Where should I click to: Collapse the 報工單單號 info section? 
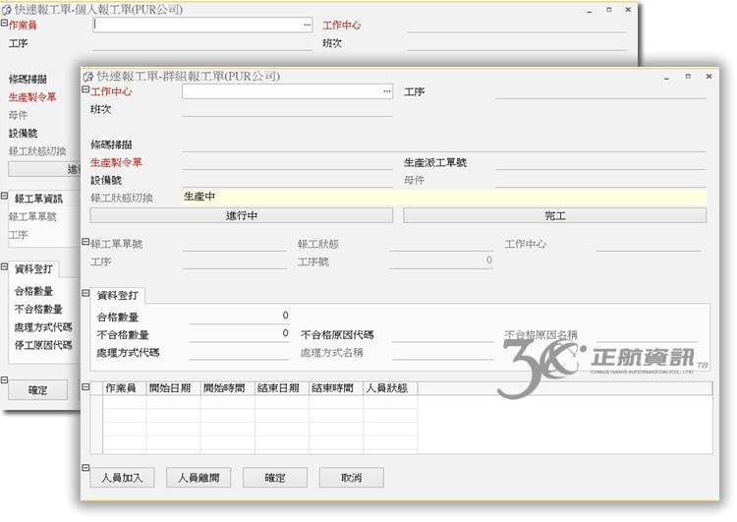click(x=85, y=242)
